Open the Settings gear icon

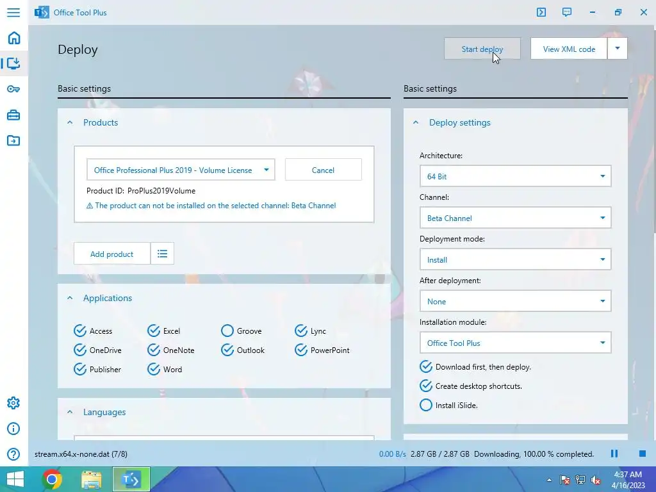13,403
